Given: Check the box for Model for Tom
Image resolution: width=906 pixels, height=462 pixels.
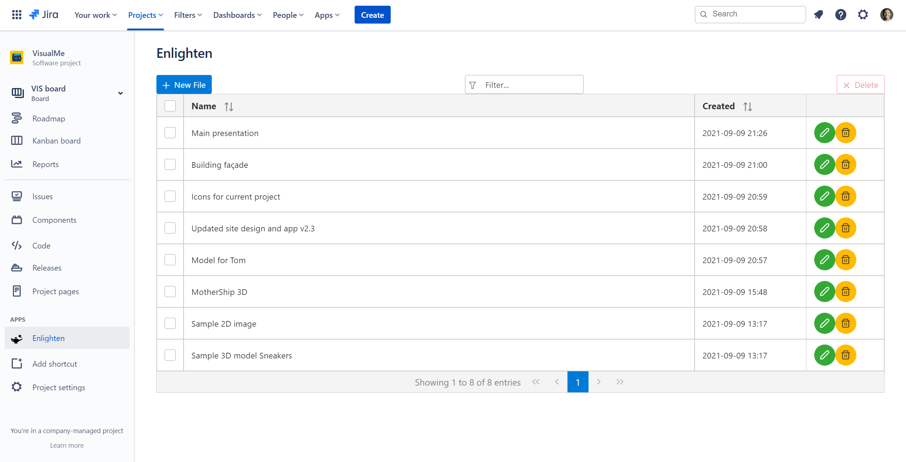Looking at the screenshot, I should click(170, 260).
